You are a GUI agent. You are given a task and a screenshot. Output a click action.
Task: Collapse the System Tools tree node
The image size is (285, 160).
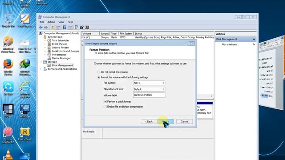[41, 37]
